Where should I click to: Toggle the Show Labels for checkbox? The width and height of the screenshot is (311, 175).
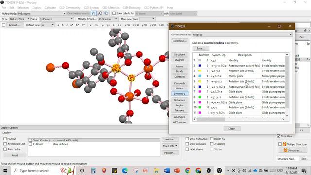[x=114, y=13]
